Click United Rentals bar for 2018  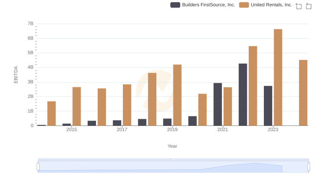tap(152, 99)
